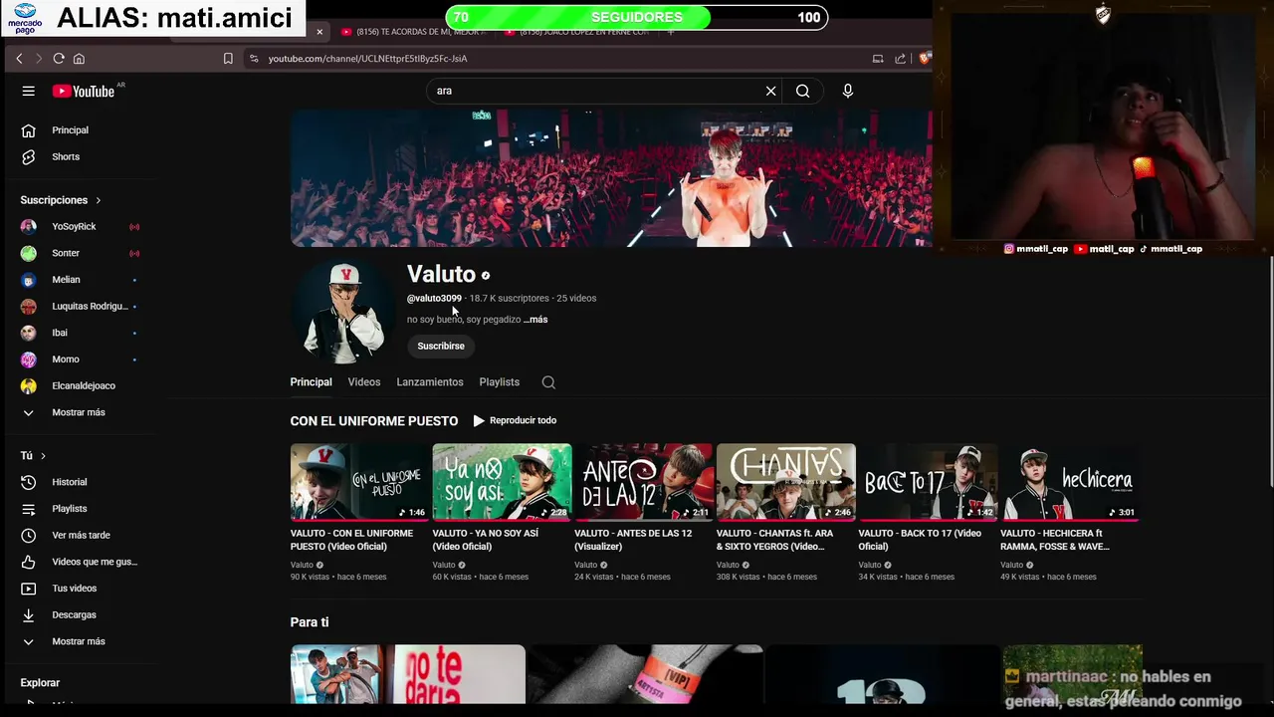Reload the page in the browser
This screenshot has height=717, width=1274.
tap(59, 59)
